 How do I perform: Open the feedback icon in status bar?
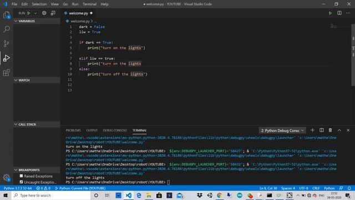[341, 188]
